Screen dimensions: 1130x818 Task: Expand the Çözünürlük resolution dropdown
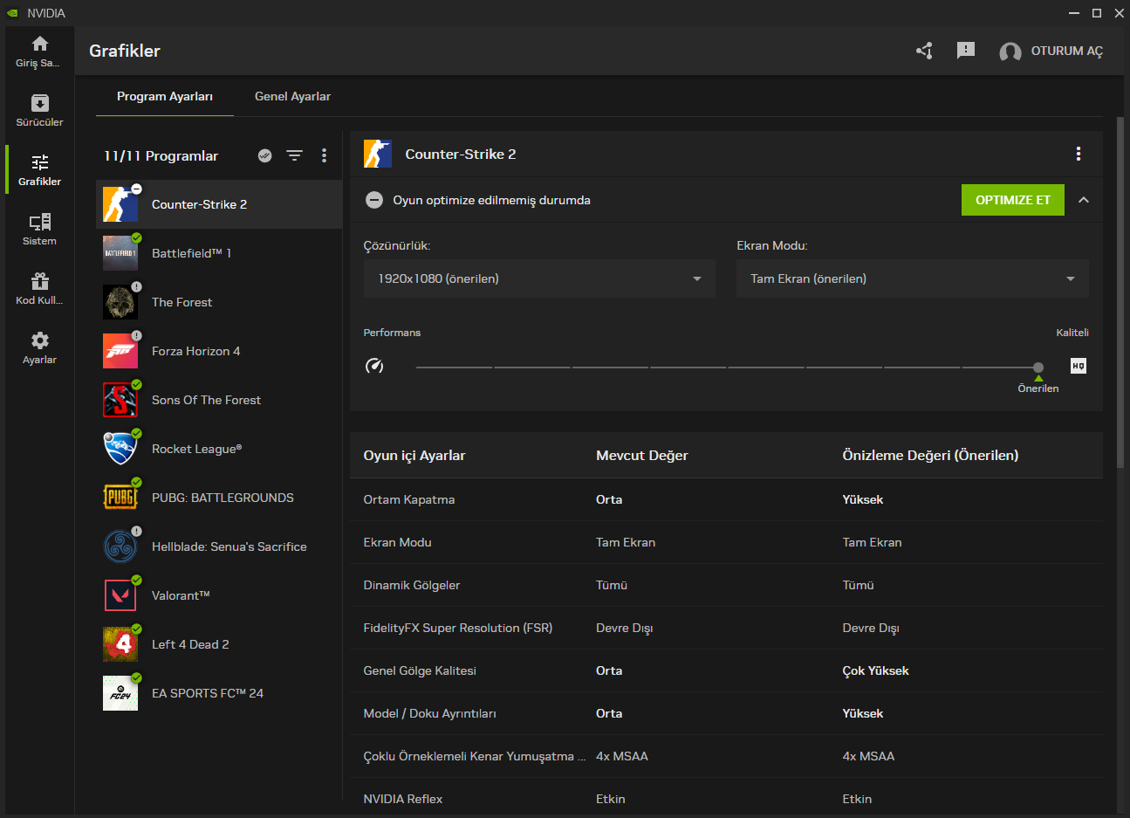click(x=538, y=278)
